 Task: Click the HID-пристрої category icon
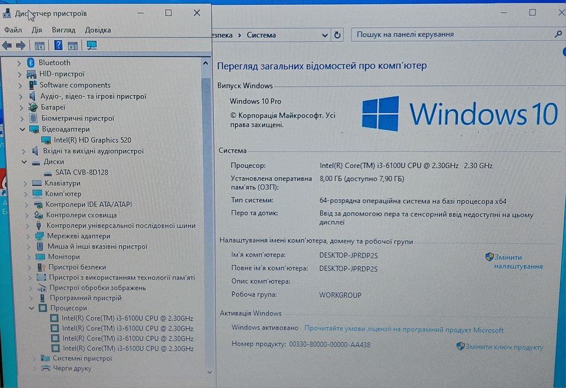pyautogui.click(x=31, y=74)
